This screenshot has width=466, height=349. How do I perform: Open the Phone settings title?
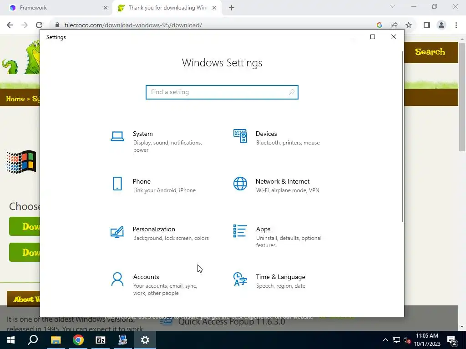pyautogui.click(x=142, y=181)
